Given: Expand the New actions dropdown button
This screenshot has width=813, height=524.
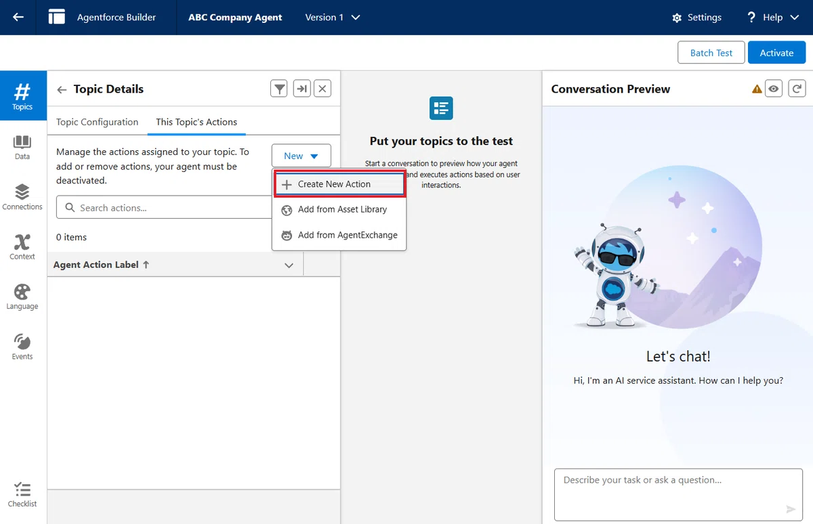Looking at the screenshot, I should coord(301,156).
